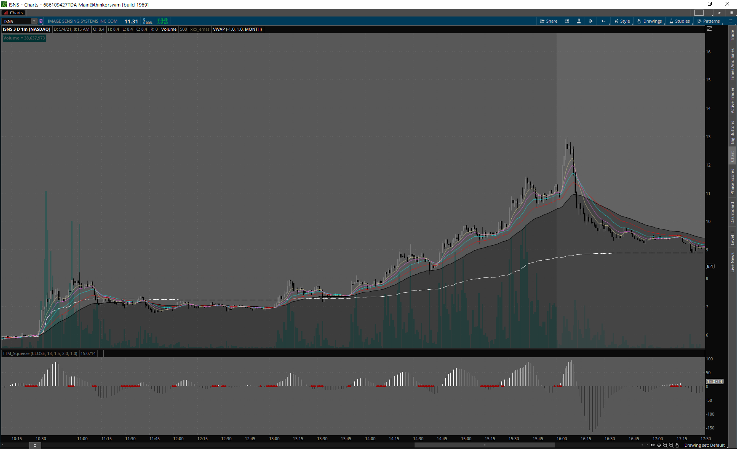Click the chart settings gear icon
737x449 pixels.
point(591,21)
